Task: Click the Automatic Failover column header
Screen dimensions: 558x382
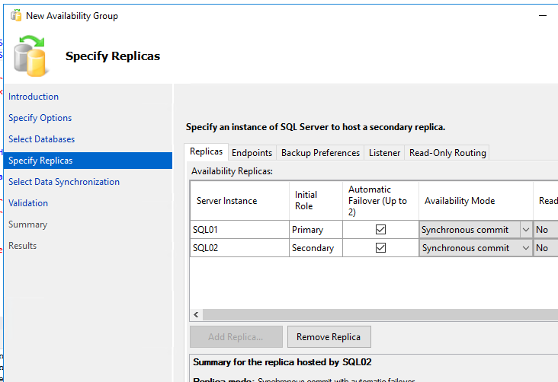Action: [x=380, y=201]
